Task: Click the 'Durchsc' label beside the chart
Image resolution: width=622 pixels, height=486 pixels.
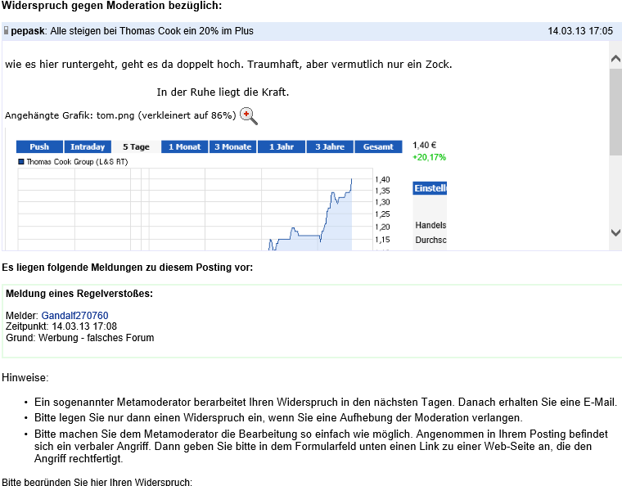Action: [x=430, y=240]
